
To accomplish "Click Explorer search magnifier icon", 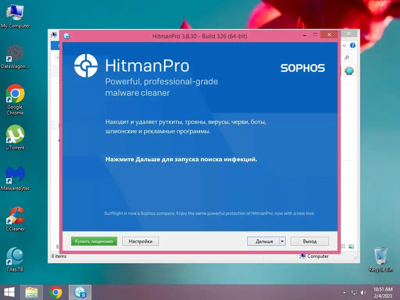I will coord(347,57).
